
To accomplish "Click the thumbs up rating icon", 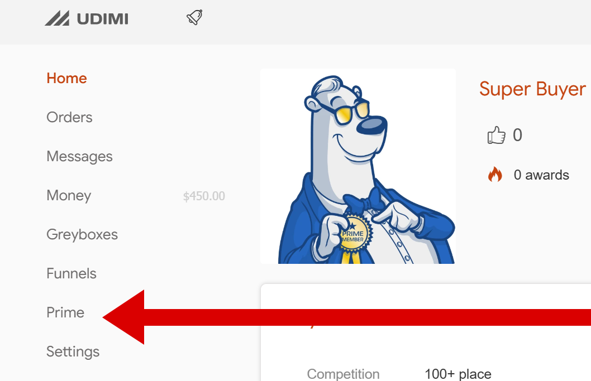I will point(496,135).
